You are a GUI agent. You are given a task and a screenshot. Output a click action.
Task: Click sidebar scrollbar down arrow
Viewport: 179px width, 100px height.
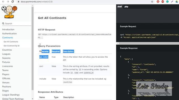[32, 99]
